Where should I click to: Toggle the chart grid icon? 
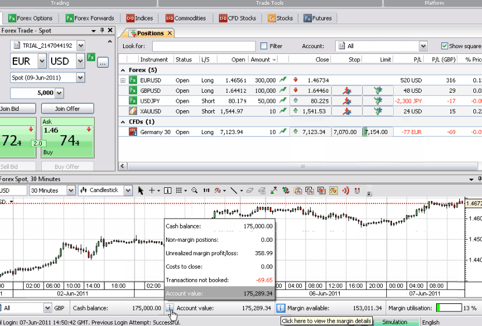[x=179, y=191]
